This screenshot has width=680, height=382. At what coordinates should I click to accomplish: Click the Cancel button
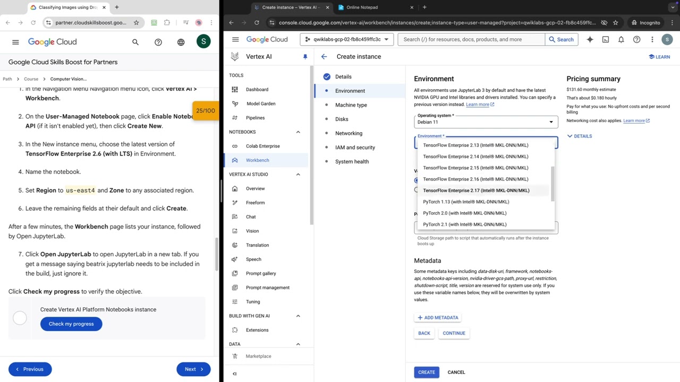point(456,372)
